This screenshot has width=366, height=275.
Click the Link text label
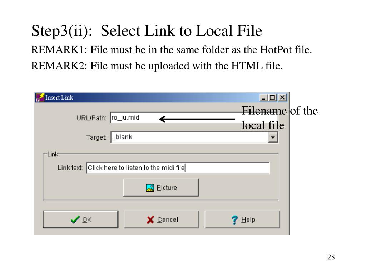[70, 168]
